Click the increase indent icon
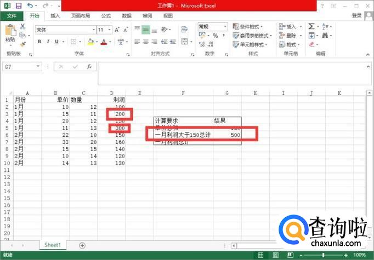This screenshot has width=374, height=260. tap(173, 42)
